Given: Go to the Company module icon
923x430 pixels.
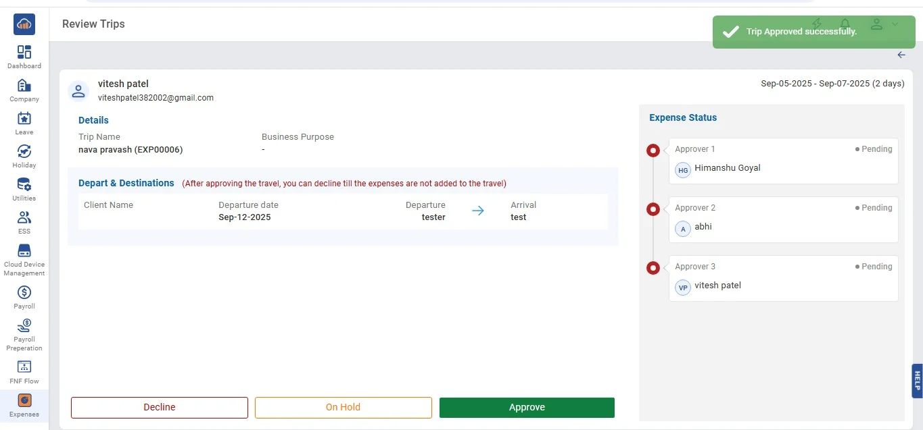Looking at the screenshot, I should [x=24, y=86].
